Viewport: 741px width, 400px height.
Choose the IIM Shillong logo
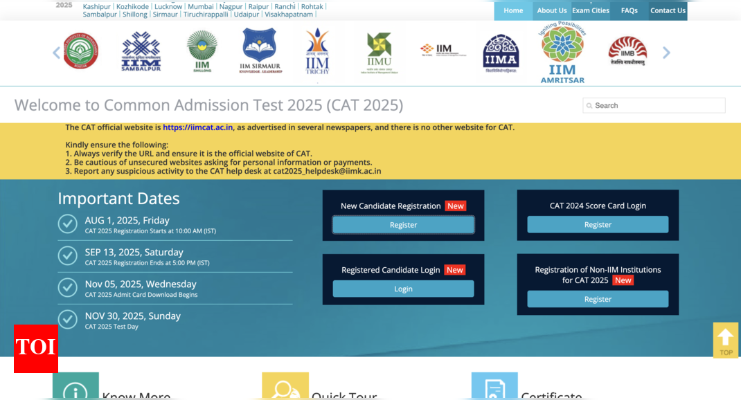pyautogui.click(x=202, y=51)
